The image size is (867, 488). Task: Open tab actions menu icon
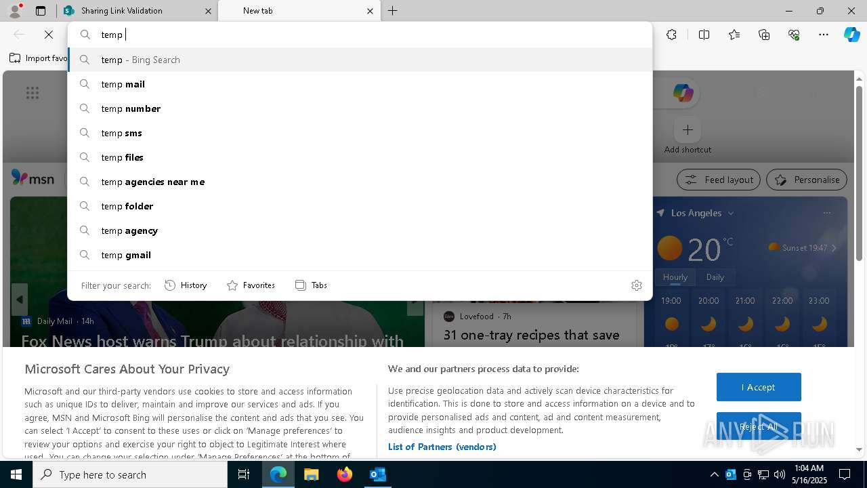tap(41, 11)
